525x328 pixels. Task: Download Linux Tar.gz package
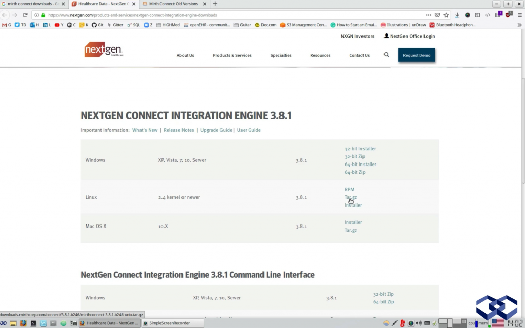[x=351, y=197]
